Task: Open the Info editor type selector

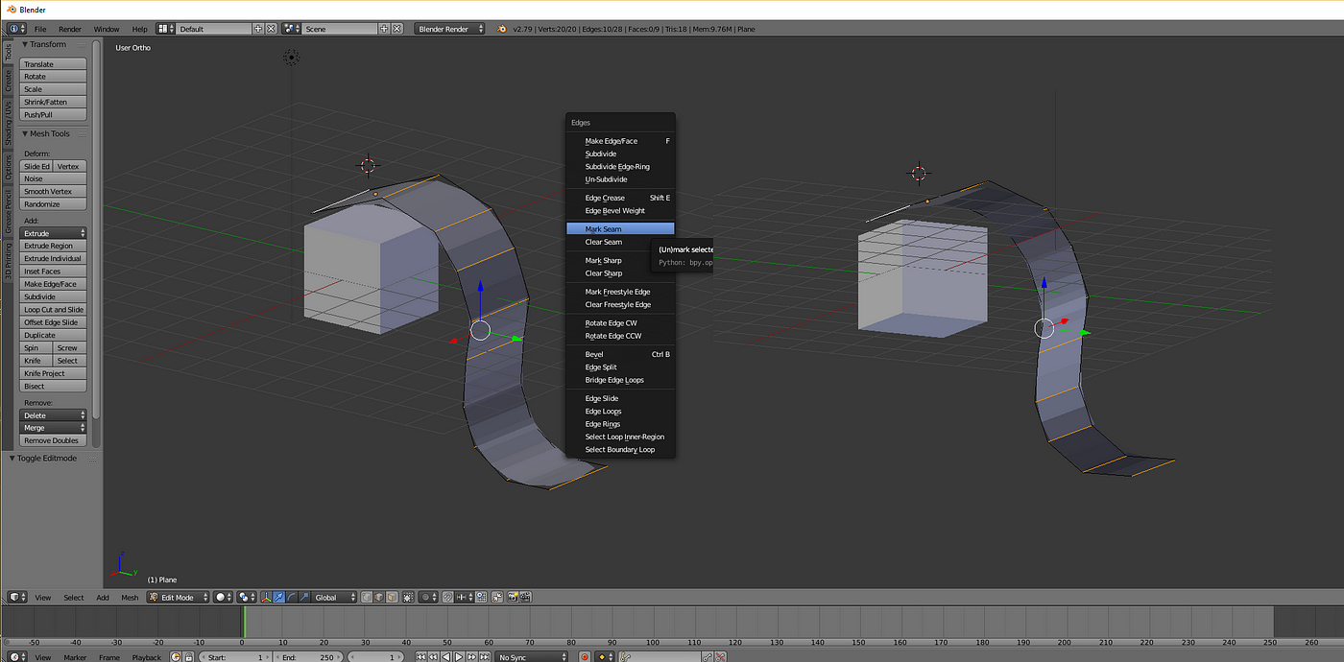Action: (x=17, y=29)
